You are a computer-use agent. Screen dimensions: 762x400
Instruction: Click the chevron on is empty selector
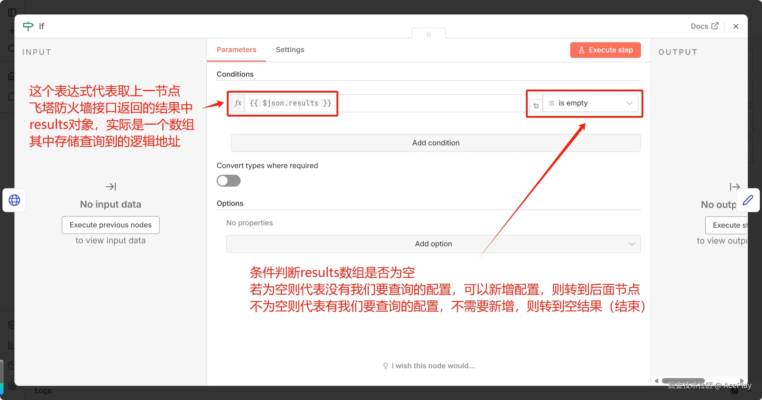(x=629, y=103)
